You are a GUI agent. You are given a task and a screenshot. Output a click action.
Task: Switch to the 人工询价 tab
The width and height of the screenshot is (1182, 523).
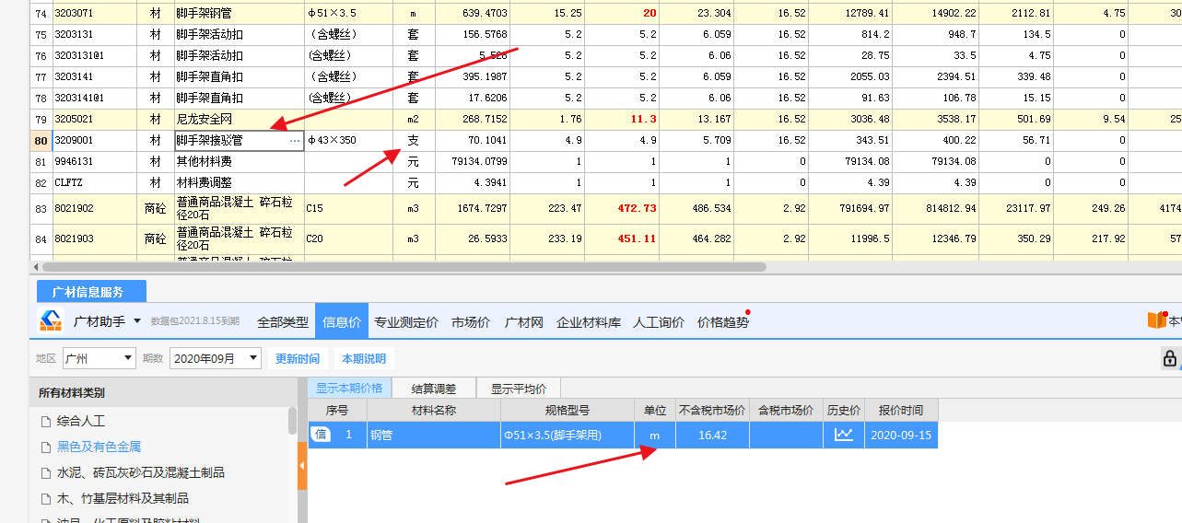point(659,322)
